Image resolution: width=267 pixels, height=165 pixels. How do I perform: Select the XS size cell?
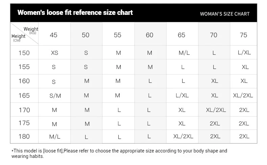tap(54, 53)
